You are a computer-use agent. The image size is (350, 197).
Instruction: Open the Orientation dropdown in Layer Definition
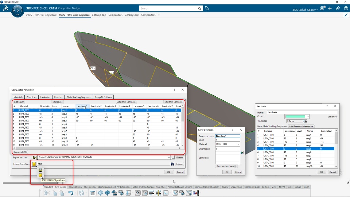(238, 149)
